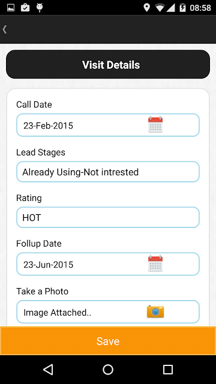Save the visit details

(x=108, y=341)
